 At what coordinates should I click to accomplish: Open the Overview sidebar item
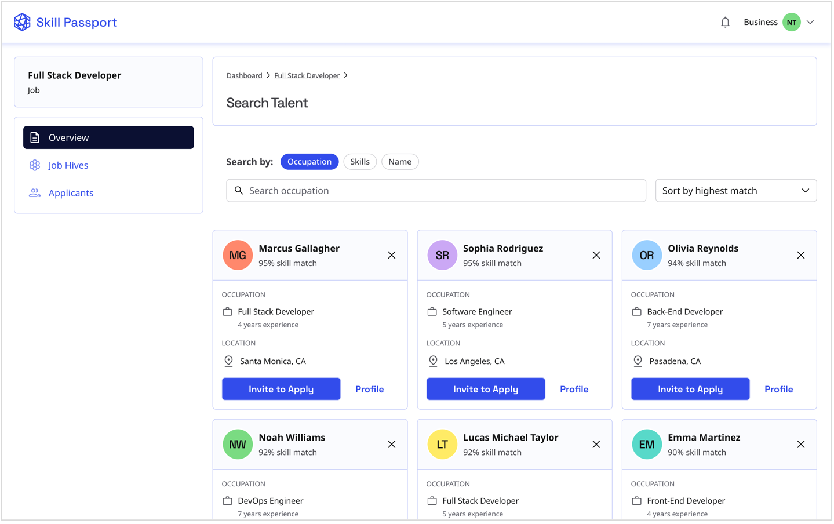point(108,137)
